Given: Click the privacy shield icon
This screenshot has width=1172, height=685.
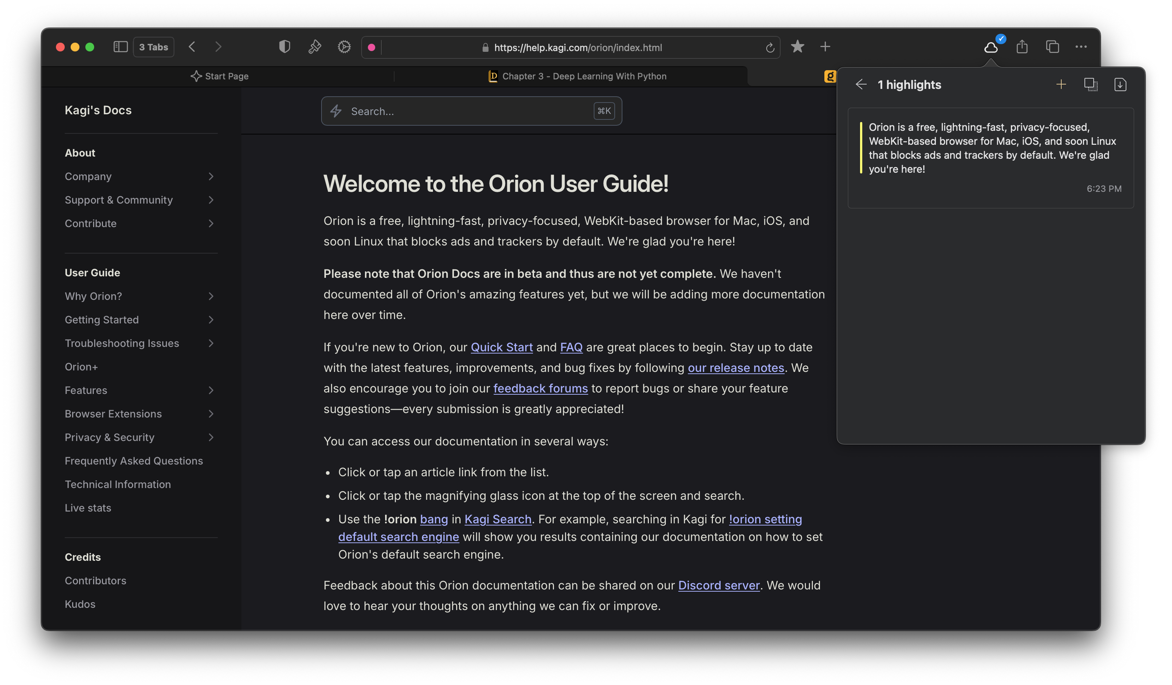Looking at the screenshot, I should coord(285,47).
